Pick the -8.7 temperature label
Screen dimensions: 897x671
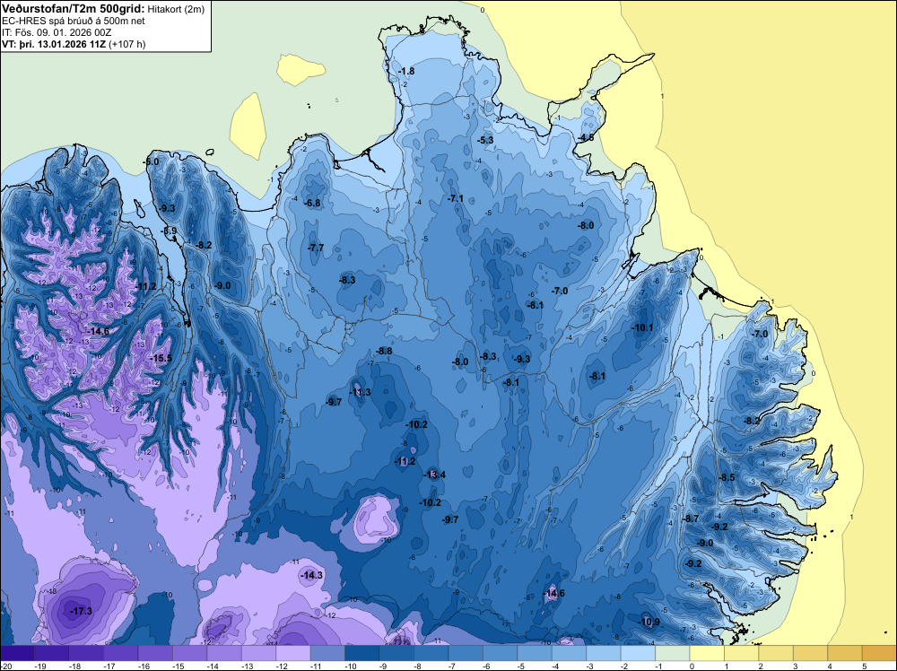coord(691,518)
